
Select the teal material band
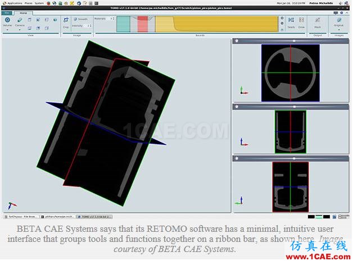[x=123, y=24]
